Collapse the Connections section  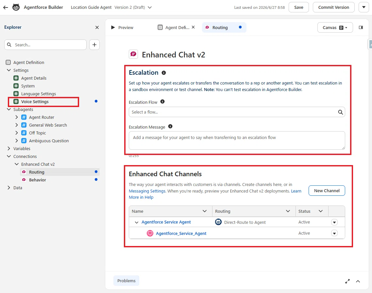click(9, 156)
